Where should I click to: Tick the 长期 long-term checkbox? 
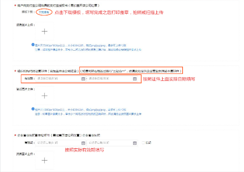(x=143, y=143)
